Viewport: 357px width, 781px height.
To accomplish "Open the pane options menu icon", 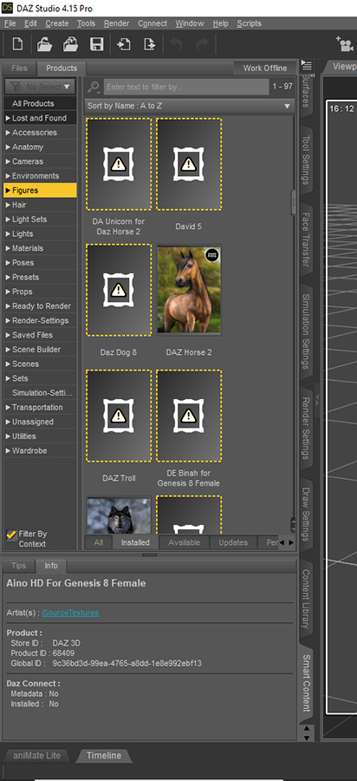I will tap(307, 65).
